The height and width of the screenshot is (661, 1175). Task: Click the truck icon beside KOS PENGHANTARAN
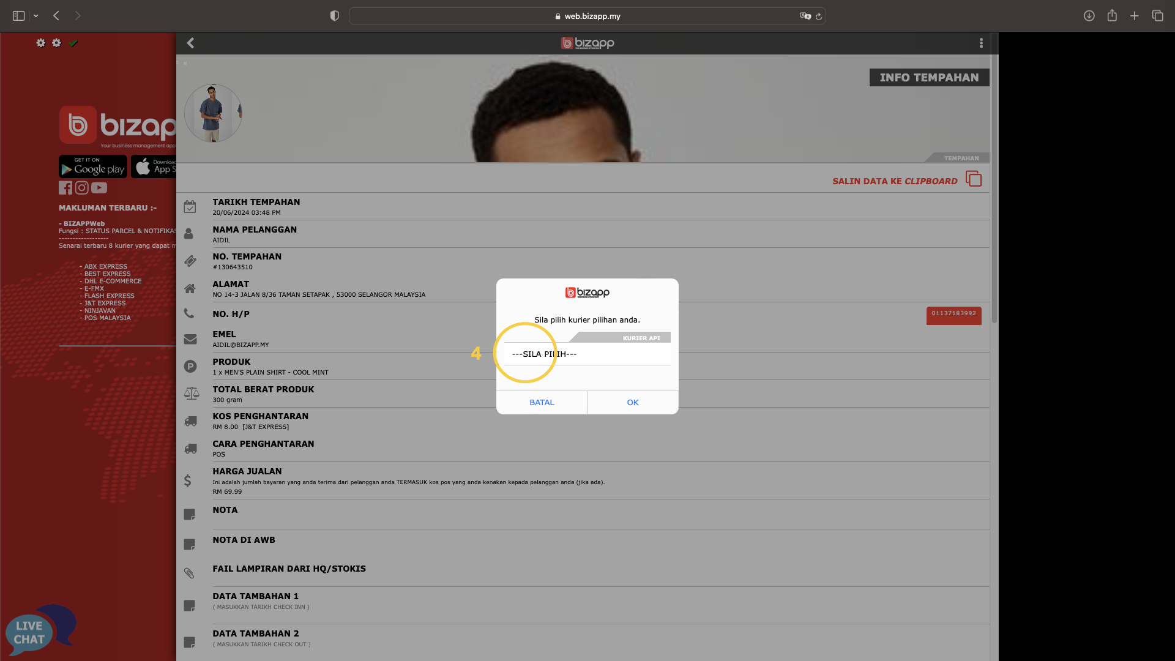(x=191, y=421)
